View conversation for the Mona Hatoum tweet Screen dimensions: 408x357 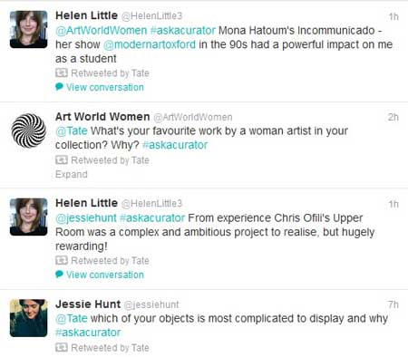pyautogui.click(x=105, y=87)
